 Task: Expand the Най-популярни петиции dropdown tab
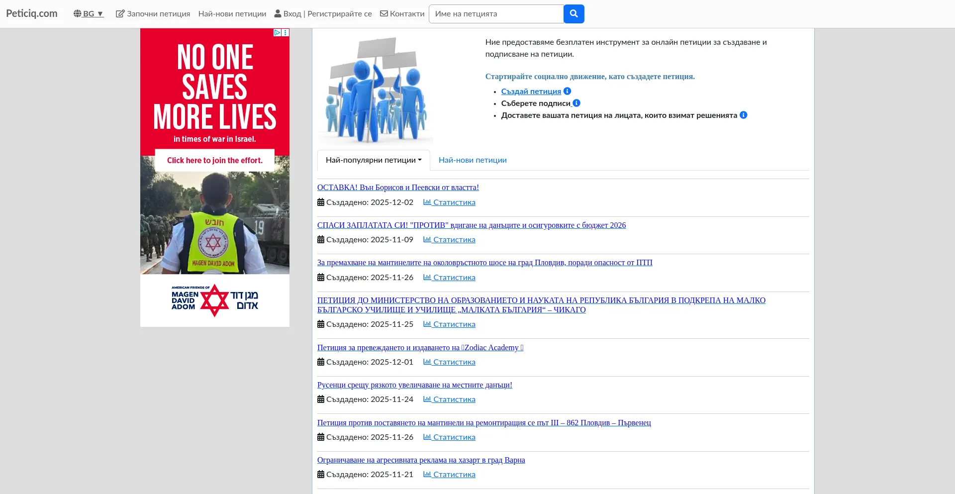374,160
